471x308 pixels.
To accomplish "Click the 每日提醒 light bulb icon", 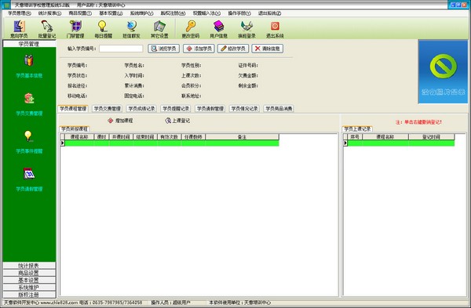I will click(x=103, y=29).
